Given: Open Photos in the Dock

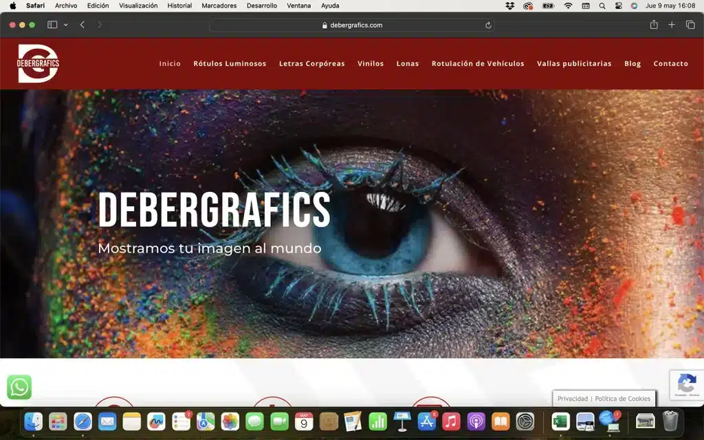Looking at the screenshot, I should tap(230, 421).
